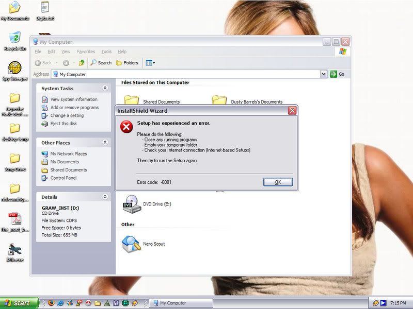Click the Address bar field
Image resolution: width=413 pixels, height=309 pixels.
(x=186, y=74)
